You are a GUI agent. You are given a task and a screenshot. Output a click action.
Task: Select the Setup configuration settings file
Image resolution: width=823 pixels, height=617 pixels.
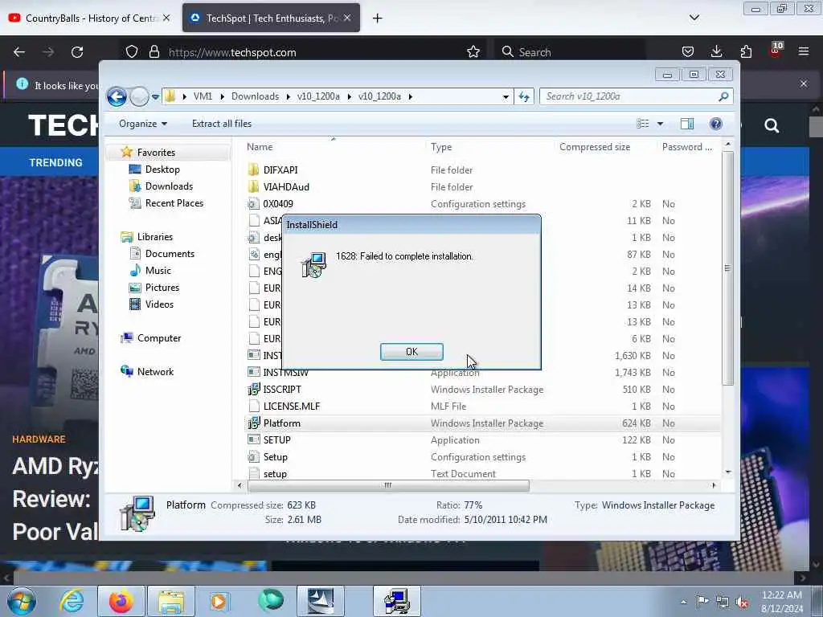pyautogui.click(x=275, y=457)
